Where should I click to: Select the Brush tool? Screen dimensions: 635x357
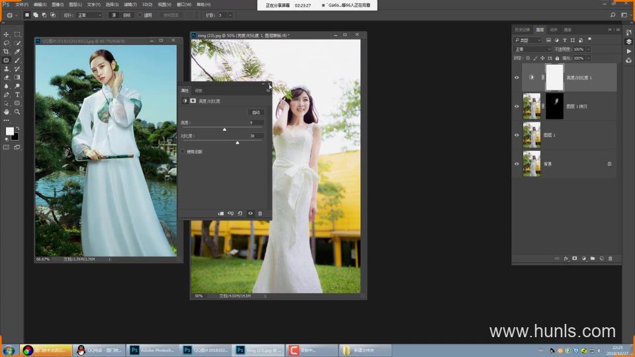[x=17, y=60]
